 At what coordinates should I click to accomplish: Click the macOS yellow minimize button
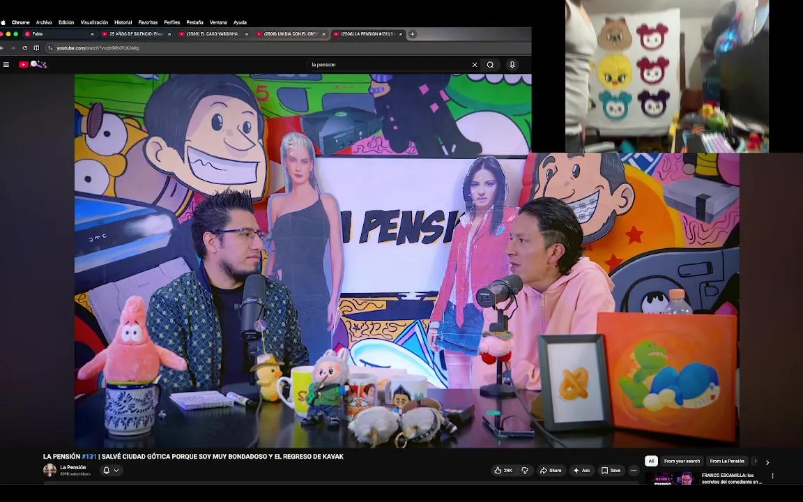pyautogui.click(x=8, y=33)
